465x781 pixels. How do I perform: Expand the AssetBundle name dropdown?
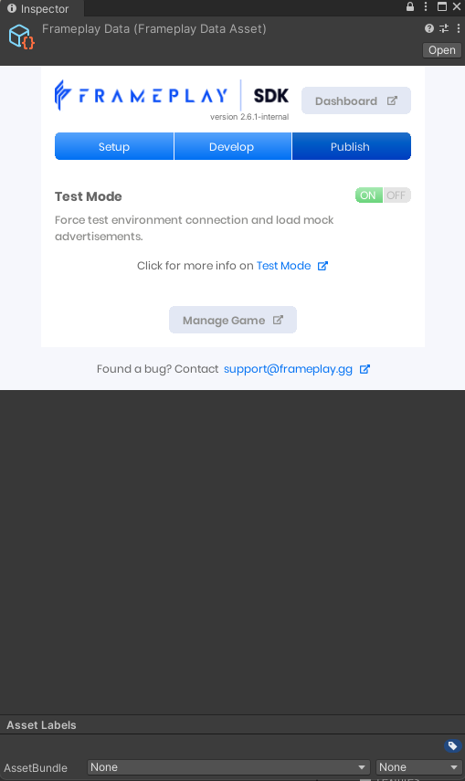pyautogui.click(x=228, y=767)
